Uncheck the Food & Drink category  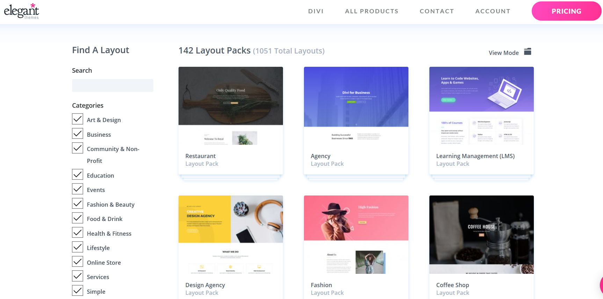click(78, 218)
